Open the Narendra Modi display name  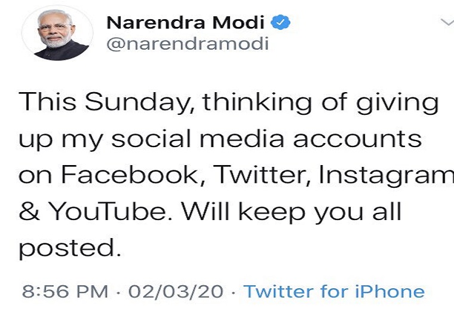[x=186, y=22]
